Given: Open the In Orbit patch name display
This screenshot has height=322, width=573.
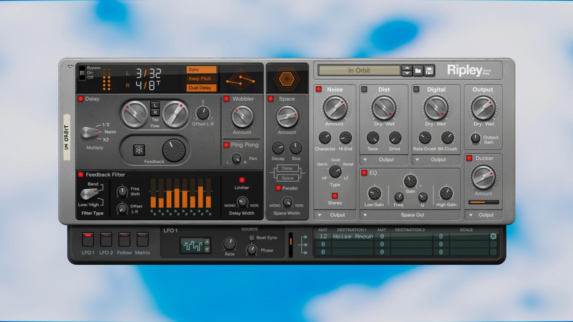Looking at the screenshot, I should coord(359,70).
